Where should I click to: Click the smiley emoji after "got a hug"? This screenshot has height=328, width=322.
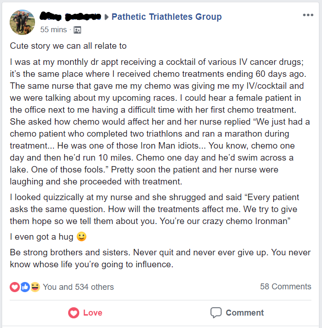tap(81, 237)
